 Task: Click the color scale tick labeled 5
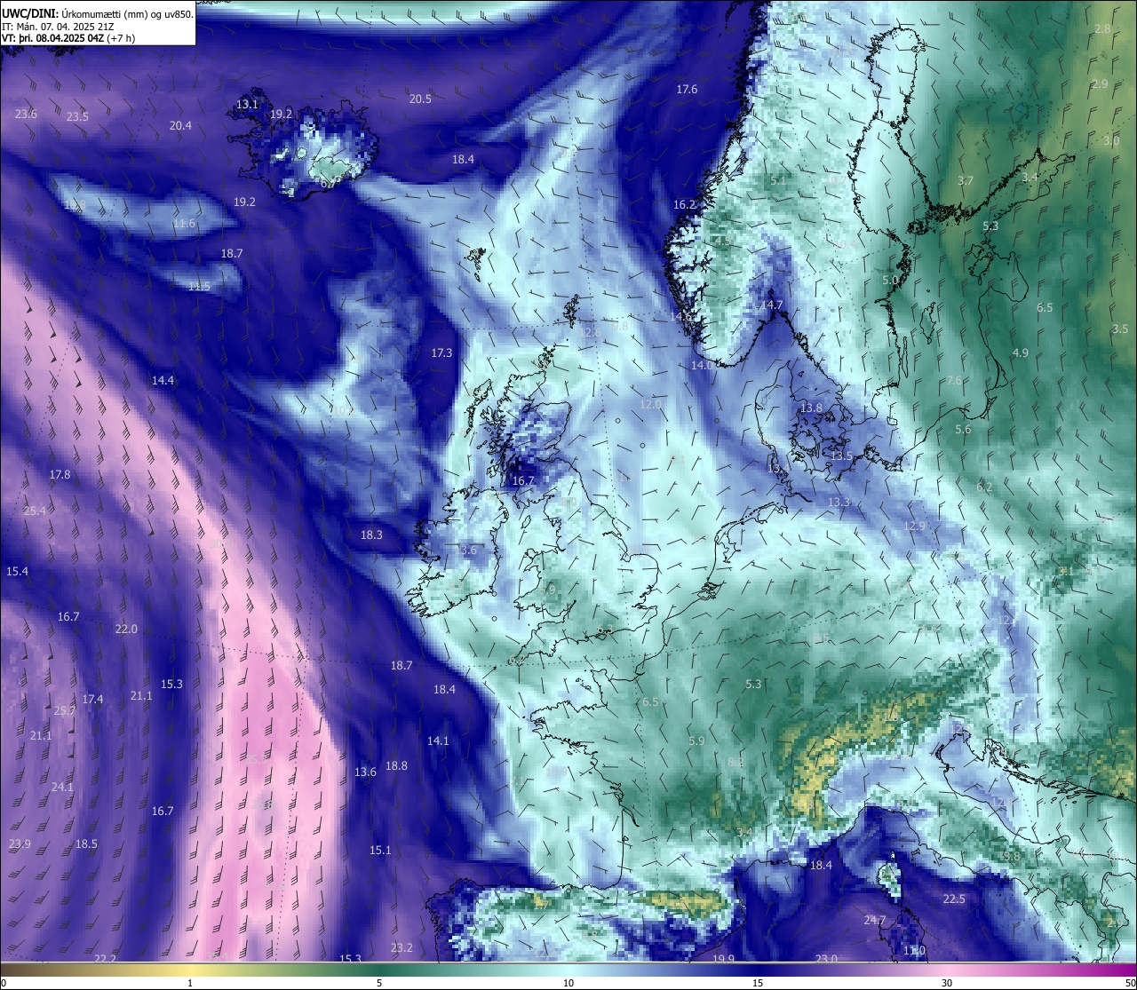click(x=379, y=983)
